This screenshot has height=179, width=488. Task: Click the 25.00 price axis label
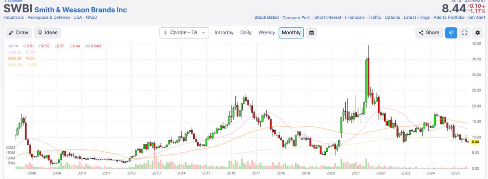coord(476,90)
